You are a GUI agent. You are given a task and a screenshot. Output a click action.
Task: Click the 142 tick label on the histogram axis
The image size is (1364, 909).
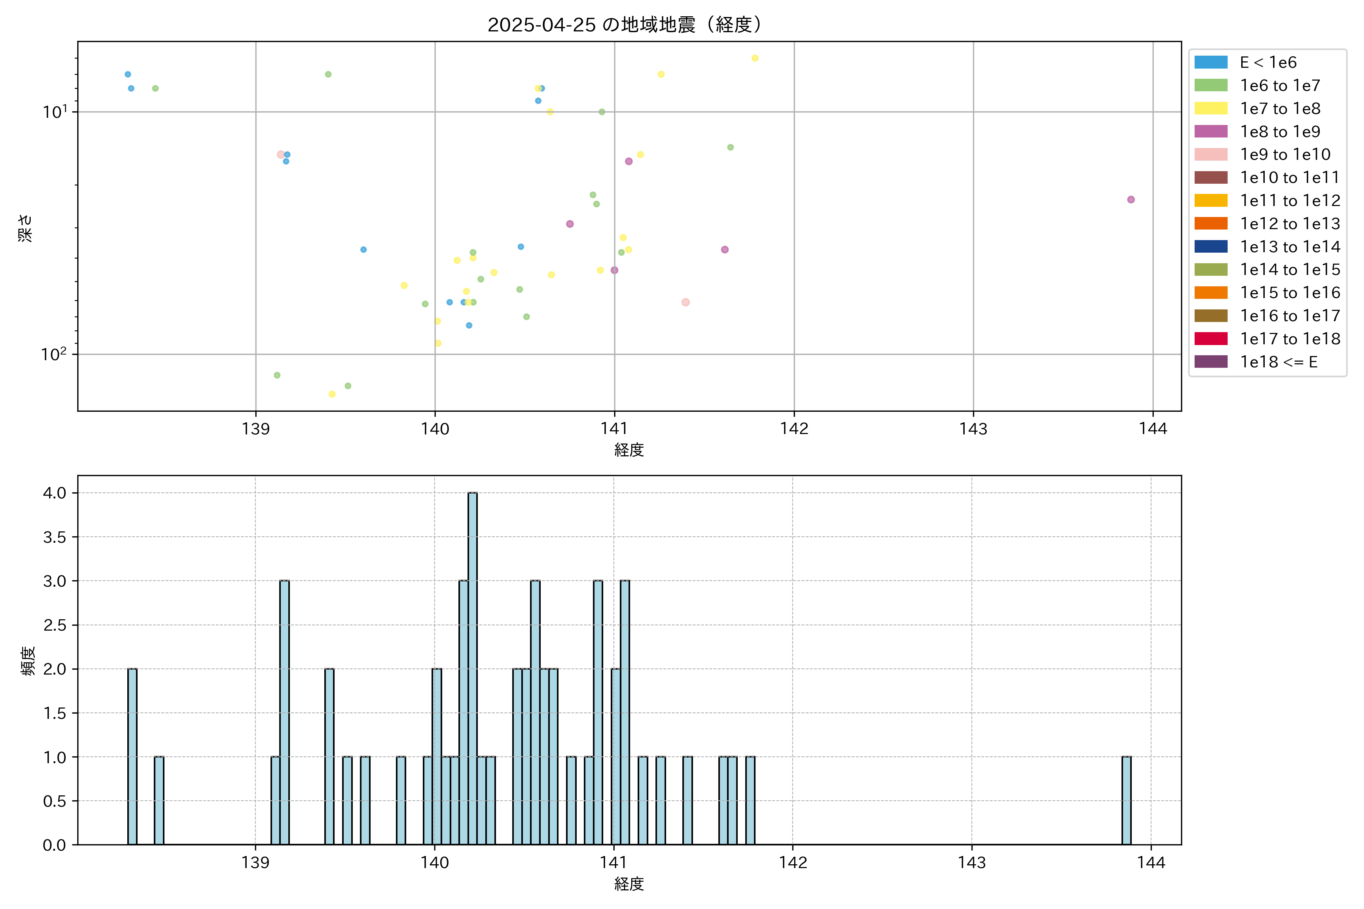point(793,863)
